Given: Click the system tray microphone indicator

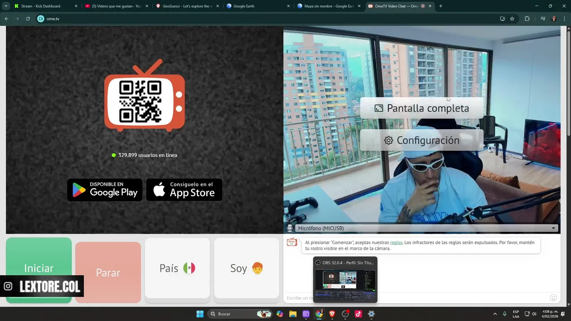Looking at the screenshot, I should [x=505, y=314].
